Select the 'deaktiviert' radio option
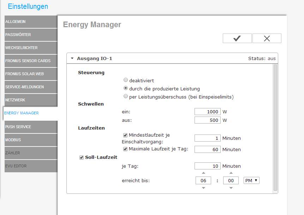304x215 pixels. coord(126,80)
